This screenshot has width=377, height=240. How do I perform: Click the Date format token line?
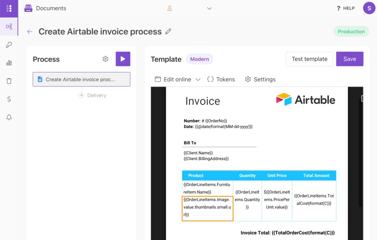(218, 127)
